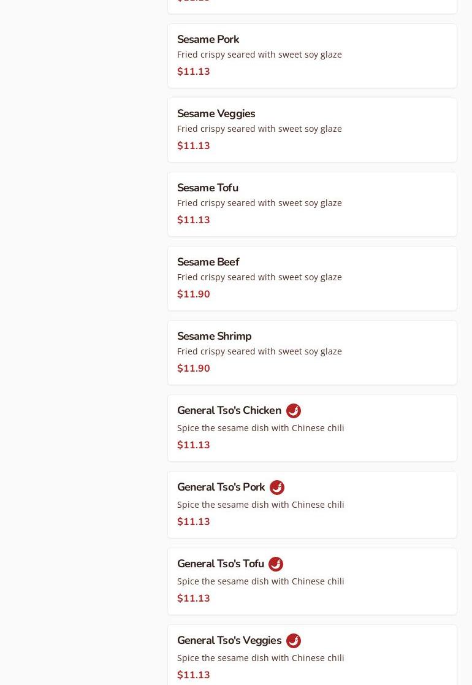Click the $11.90 price under Sesame Beef
472x685 pixels.
tap(193, 294)
